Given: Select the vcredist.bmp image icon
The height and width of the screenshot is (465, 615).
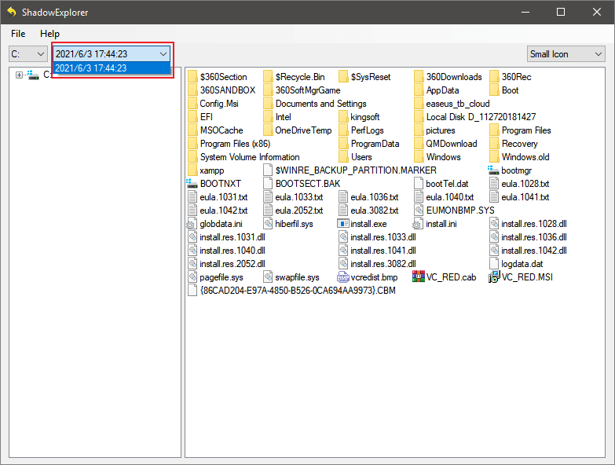Looking at the screenshot, I should point(343,277).
